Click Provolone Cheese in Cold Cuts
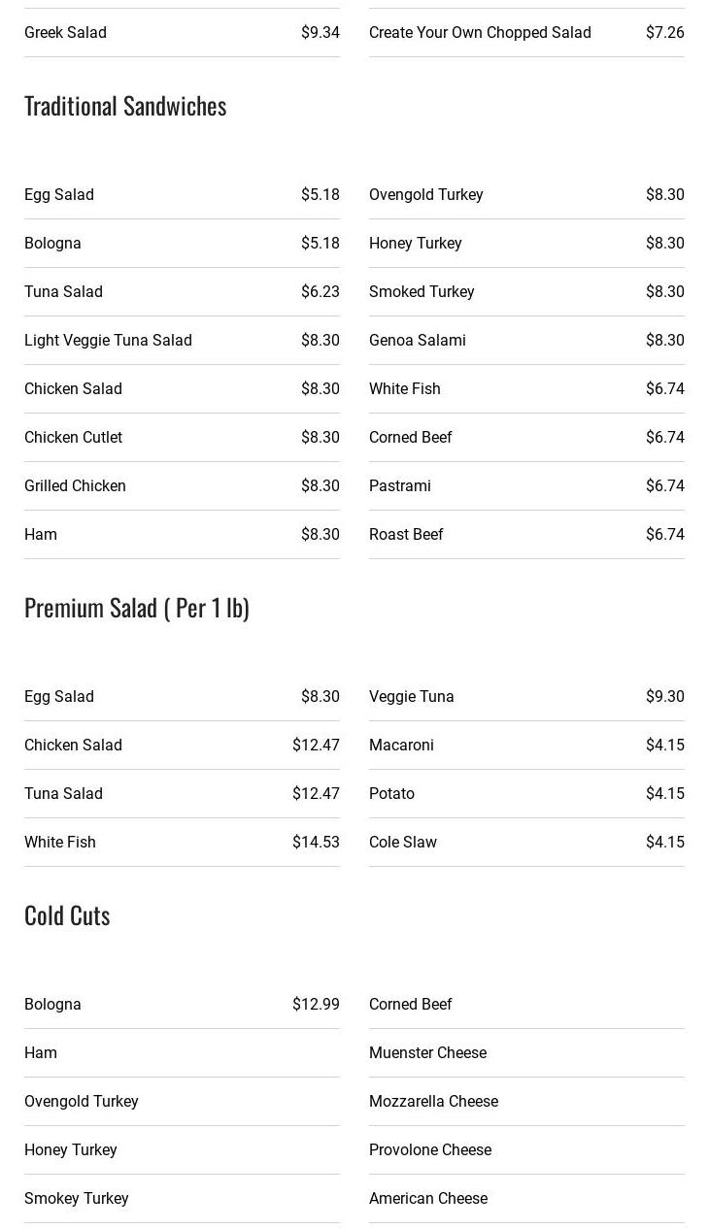The image size is (709, 1229). 430,1150
